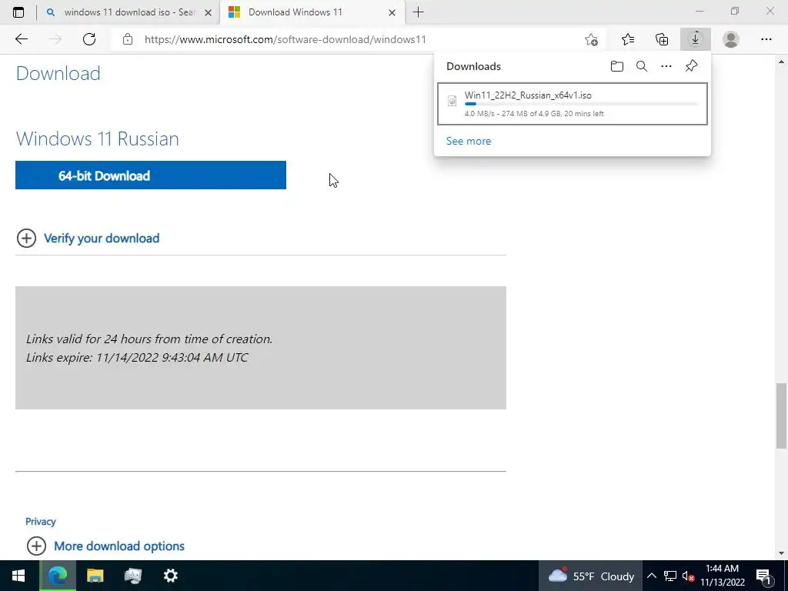Open the Favorites list
Screen dimensions: 788x591
[628, 39]
